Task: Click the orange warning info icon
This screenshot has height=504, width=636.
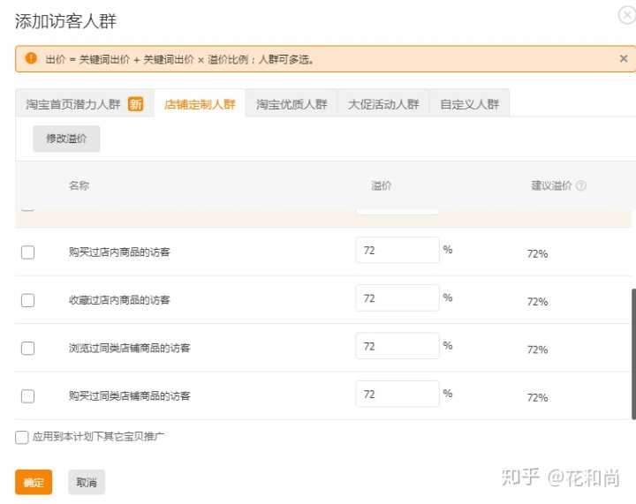Action: coord(31,59)
